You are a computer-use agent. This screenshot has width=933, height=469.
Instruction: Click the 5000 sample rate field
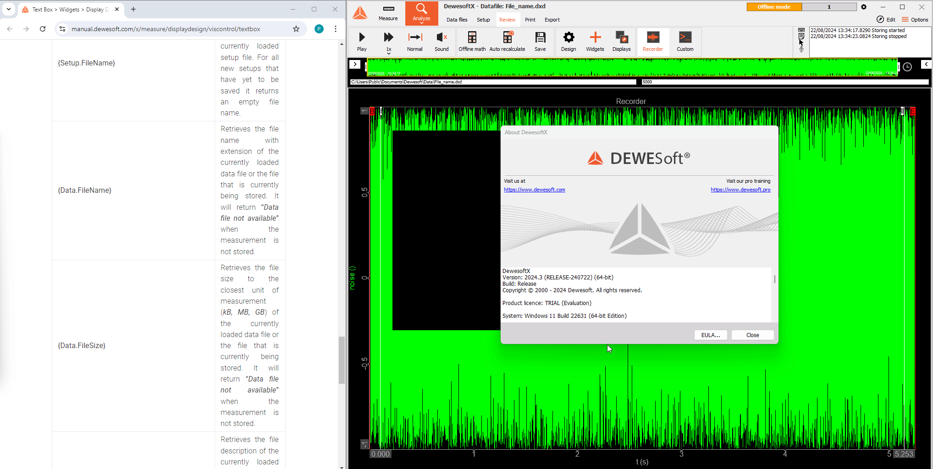785,82
